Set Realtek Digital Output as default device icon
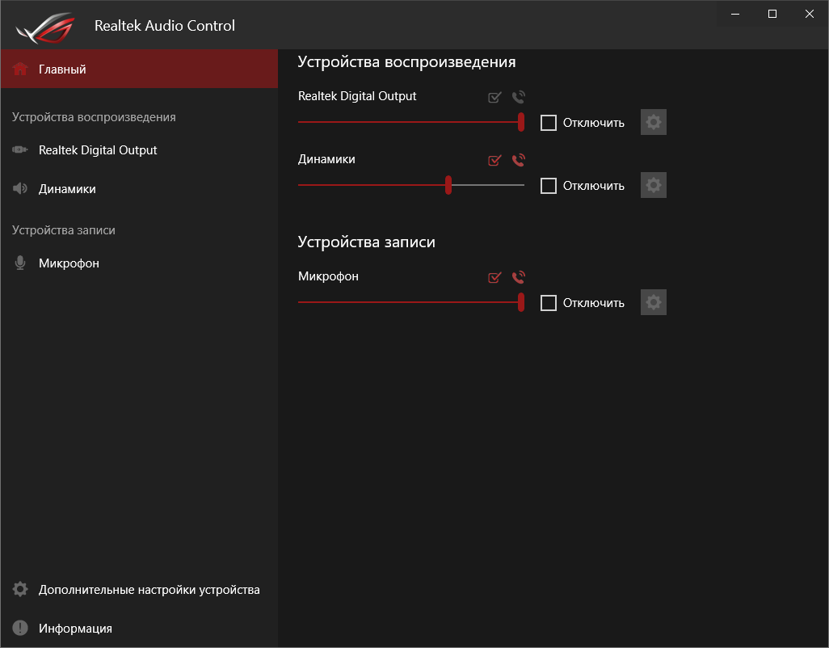The image size is (829, 648). [495, 98]
